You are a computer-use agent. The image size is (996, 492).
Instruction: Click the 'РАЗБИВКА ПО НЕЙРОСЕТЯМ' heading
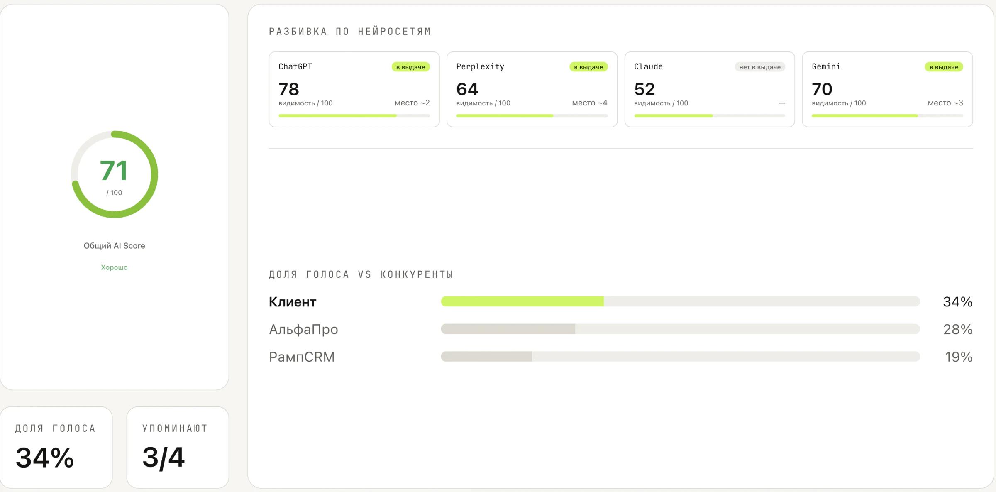(350, 32)
